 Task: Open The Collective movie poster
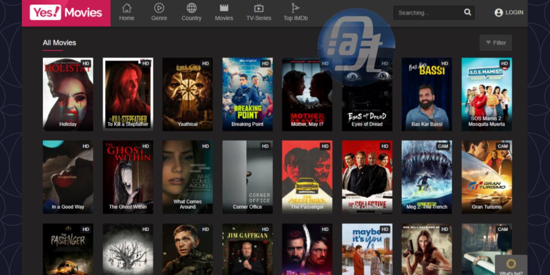367,177
